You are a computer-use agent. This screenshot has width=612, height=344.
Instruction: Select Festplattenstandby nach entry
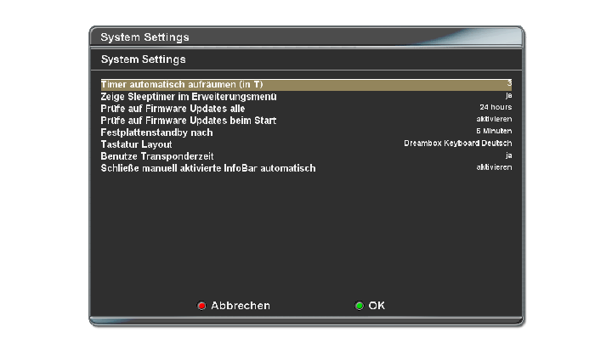157,133
